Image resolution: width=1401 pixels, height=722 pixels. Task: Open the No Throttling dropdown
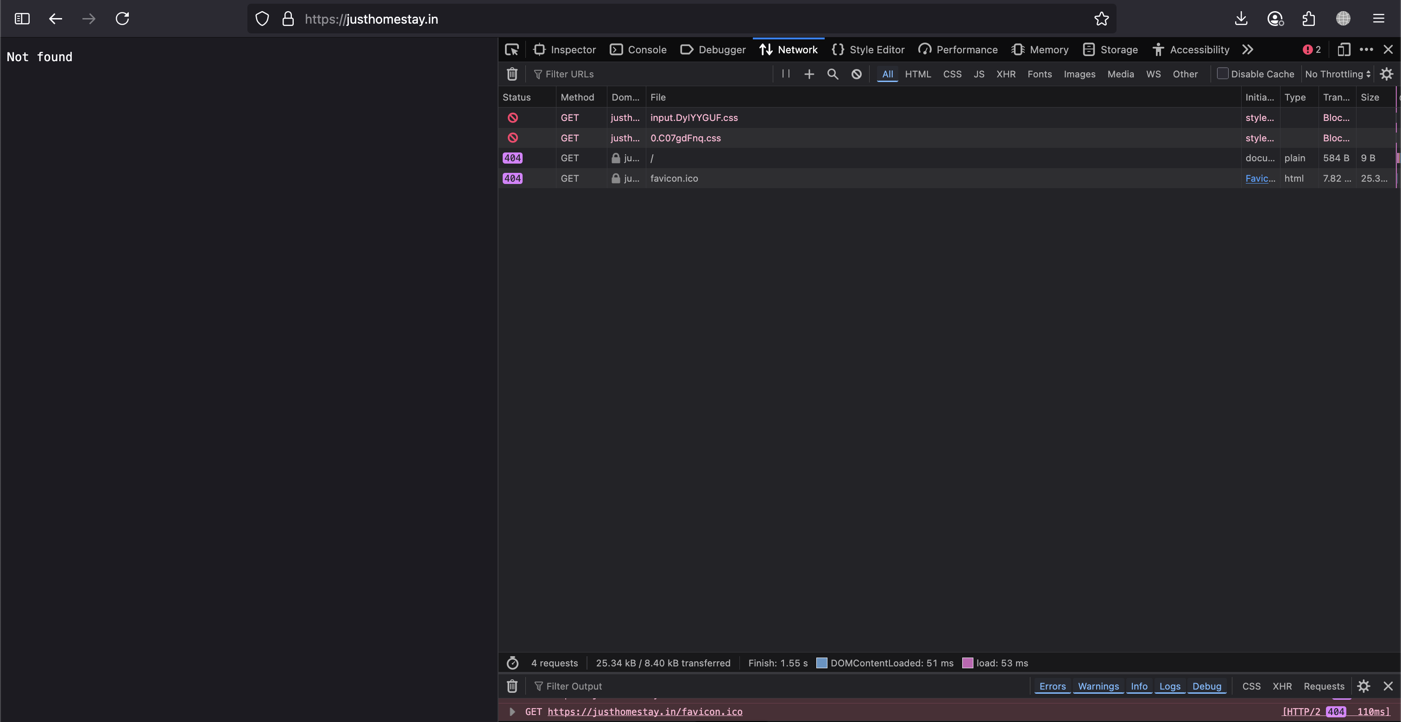(1338, 74)
